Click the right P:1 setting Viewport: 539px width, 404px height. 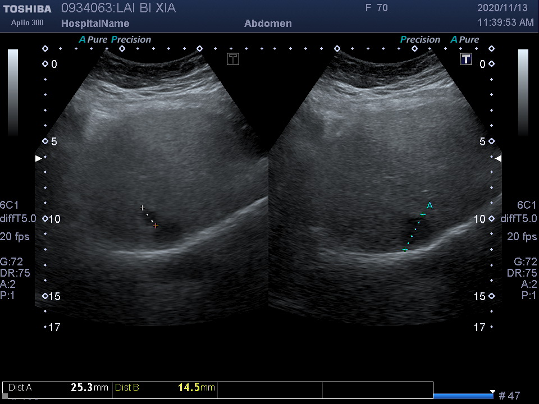529,296
